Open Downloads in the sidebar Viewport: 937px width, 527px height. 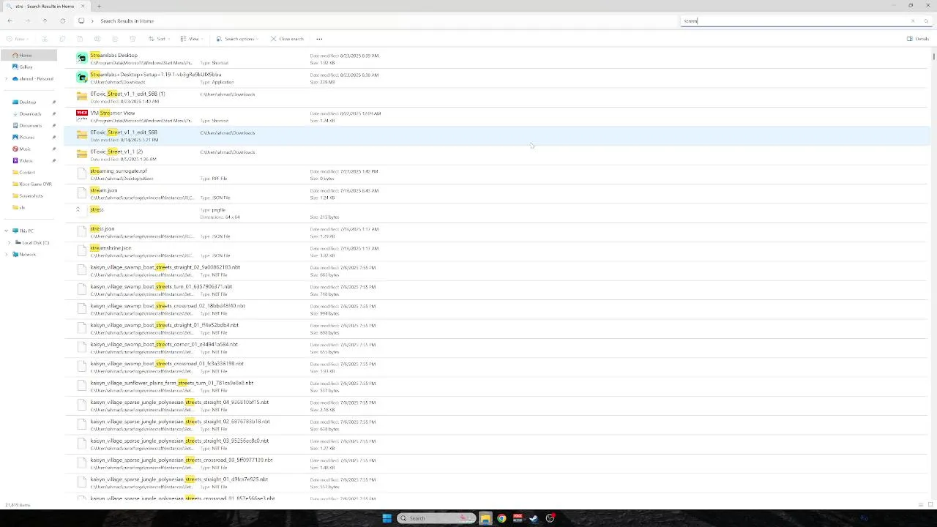point(30,114)
